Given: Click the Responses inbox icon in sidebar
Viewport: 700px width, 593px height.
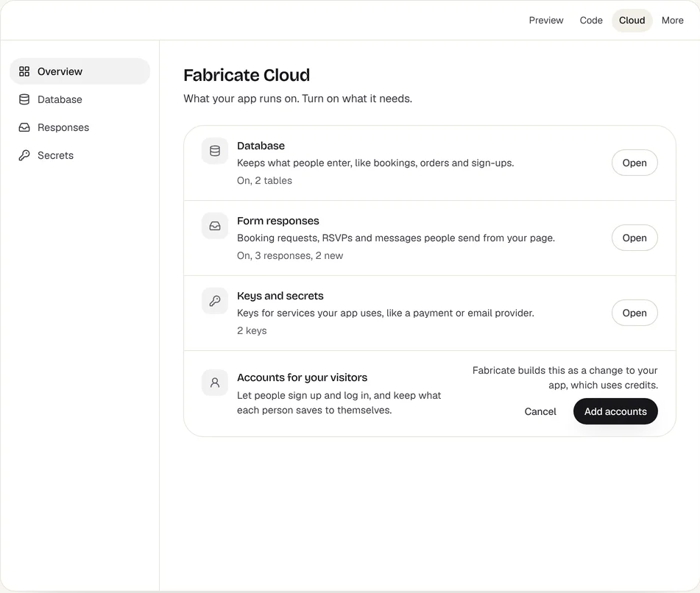Looking at the screenshot, I should coord(24,127).
